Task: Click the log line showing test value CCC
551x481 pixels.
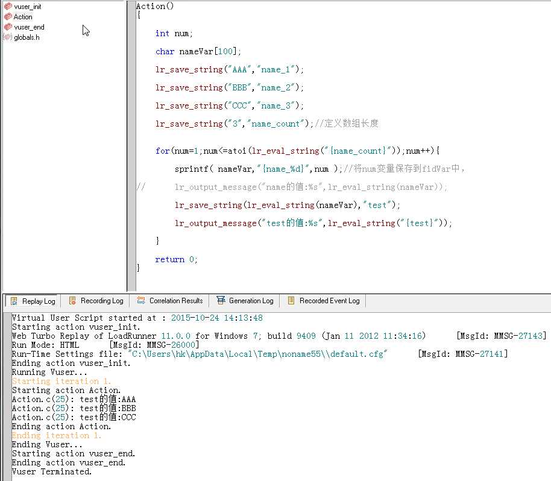Action: point(74,417)
